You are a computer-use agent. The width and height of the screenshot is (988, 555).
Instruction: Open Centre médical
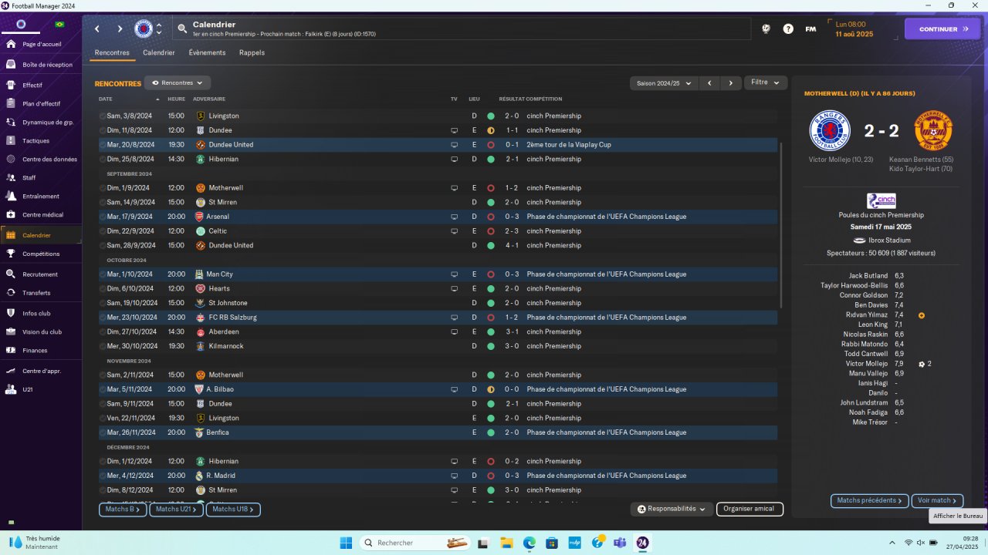[42, 214]
